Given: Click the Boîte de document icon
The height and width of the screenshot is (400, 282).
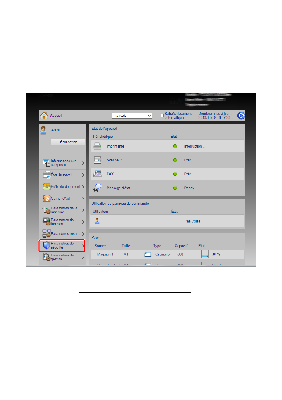Looking at the screenshot, I should (x=46, y=187).
